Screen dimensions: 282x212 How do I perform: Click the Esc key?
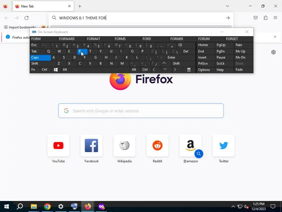35,45
